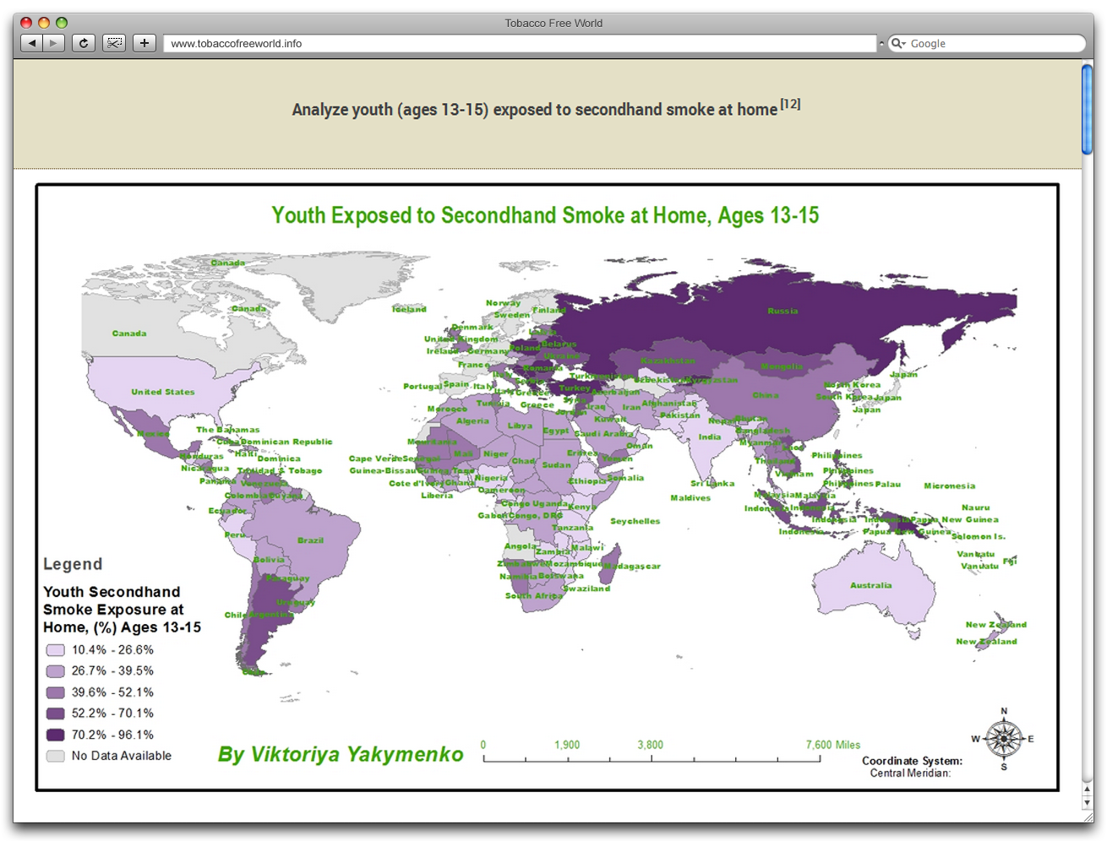Add bookmark using the plus button

pos(145,43)
